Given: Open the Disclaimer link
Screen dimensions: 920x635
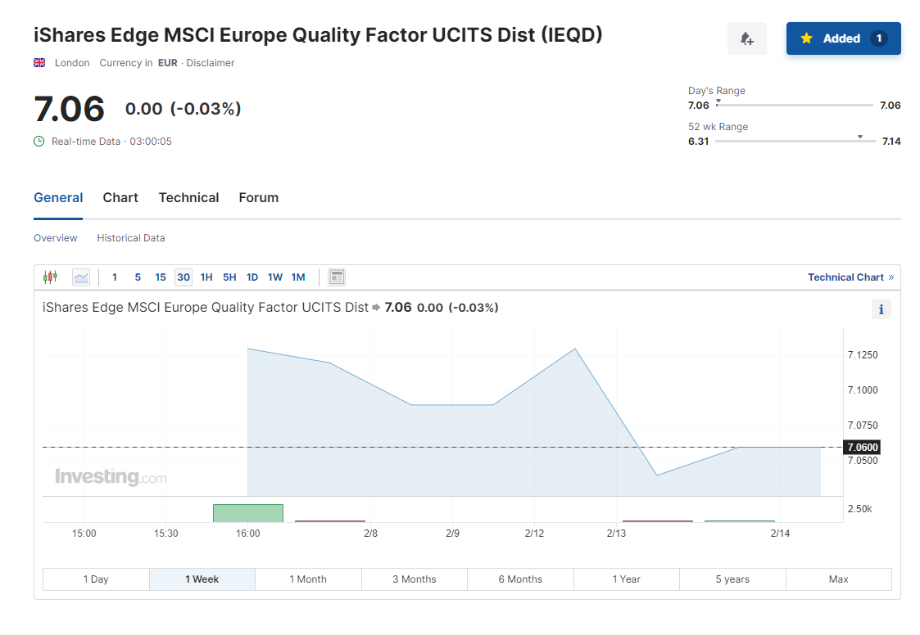Looking at the screenshot, I should [210, 63].
